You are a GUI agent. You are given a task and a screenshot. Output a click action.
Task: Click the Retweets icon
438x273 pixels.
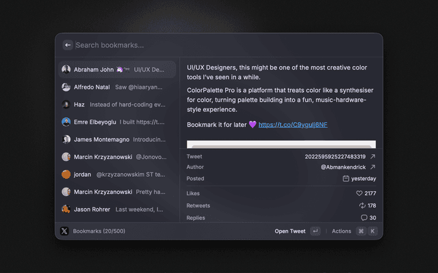tap(362, 205)
